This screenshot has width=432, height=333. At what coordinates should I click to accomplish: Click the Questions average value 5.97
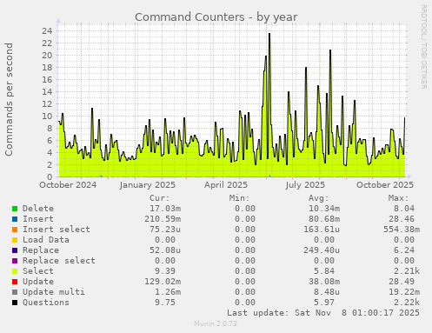[324, 303]
